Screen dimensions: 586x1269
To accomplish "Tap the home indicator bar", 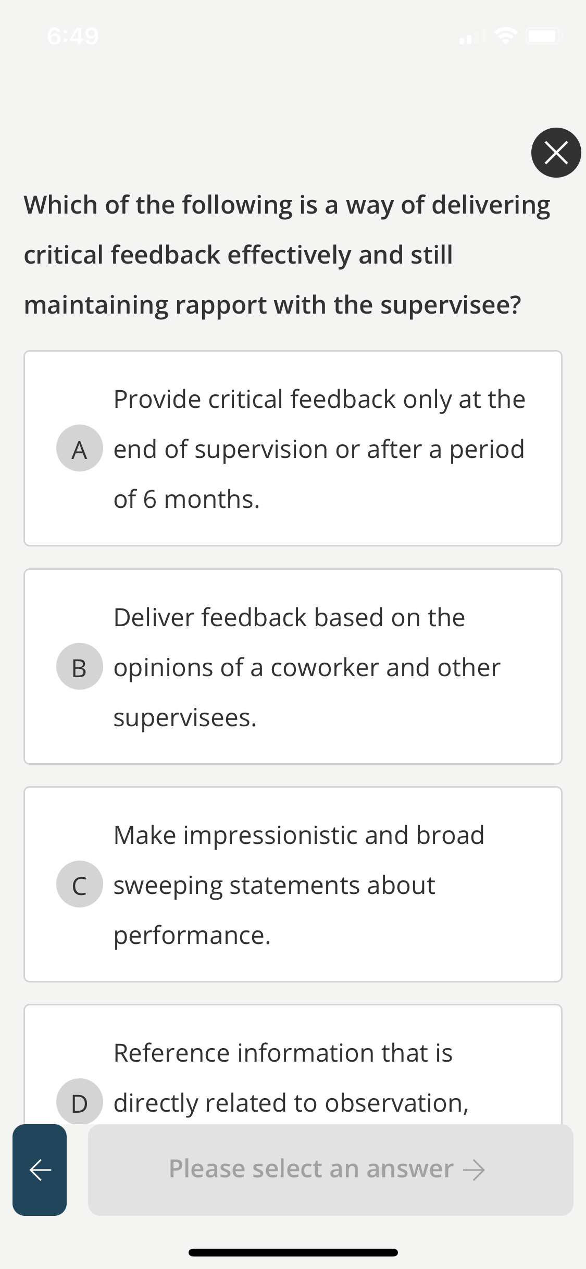I will coord(293,1253).
